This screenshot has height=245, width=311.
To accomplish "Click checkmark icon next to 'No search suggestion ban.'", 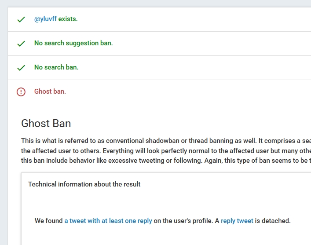I will (x=21, y=44).
